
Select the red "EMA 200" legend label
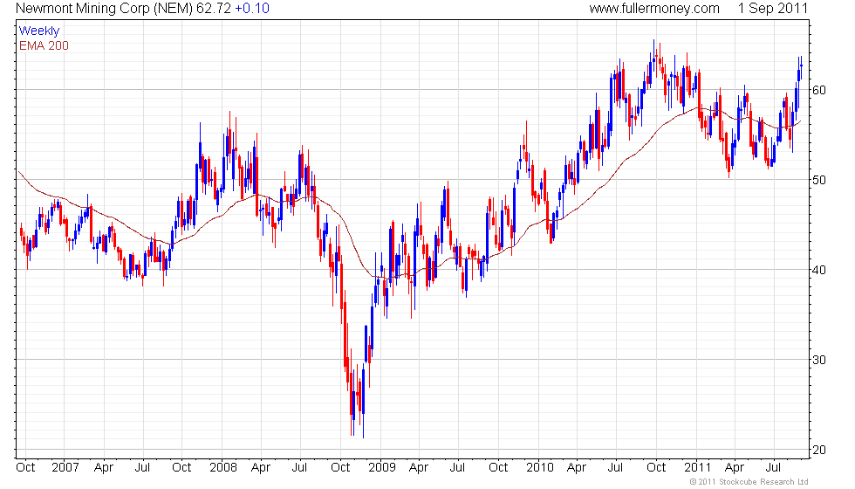point(44,45)
